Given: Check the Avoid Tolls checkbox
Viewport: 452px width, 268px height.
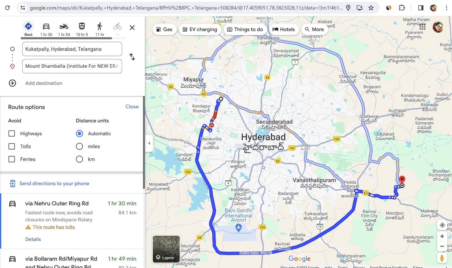Looking at the screenshot, I should (12, 146).
